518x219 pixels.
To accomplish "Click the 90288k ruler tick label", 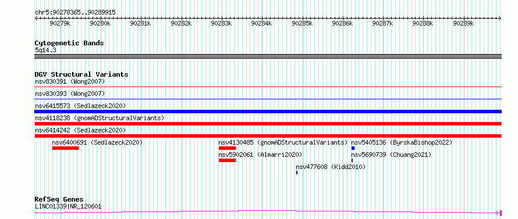I will click(x=423, y=23).
